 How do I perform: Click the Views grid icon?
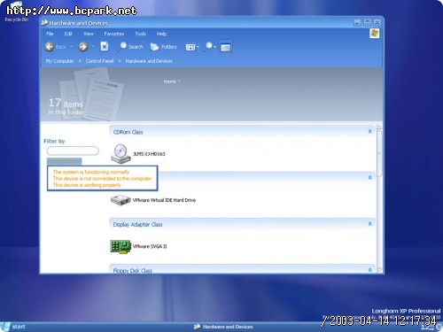pos(190,47)
